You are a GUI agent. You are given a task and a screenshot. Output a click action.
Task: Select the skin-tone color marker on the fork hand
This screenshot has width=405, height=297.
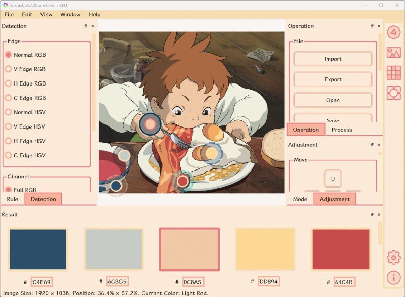click(x=150, y=124)
